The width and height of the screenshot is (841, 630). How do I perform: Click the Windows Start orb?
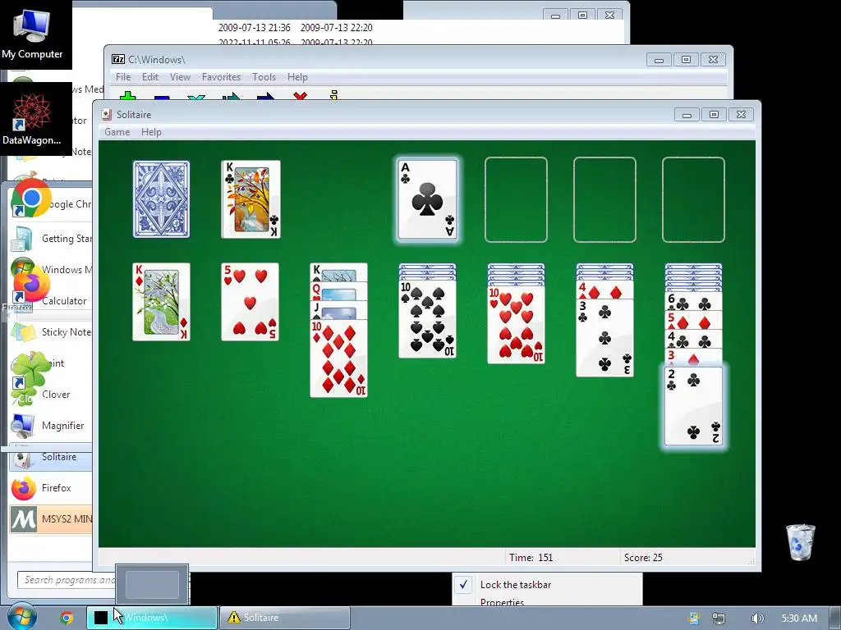[22, 617]
